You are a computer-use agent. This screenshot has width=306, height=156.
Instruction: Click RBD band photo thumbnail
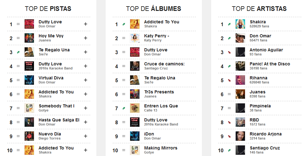(x=240, y=122)
